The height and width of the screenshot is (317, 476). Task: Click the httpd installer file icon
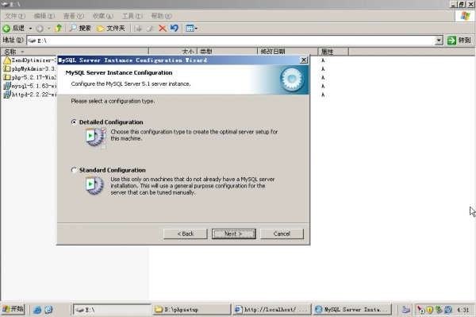(6, 95)
